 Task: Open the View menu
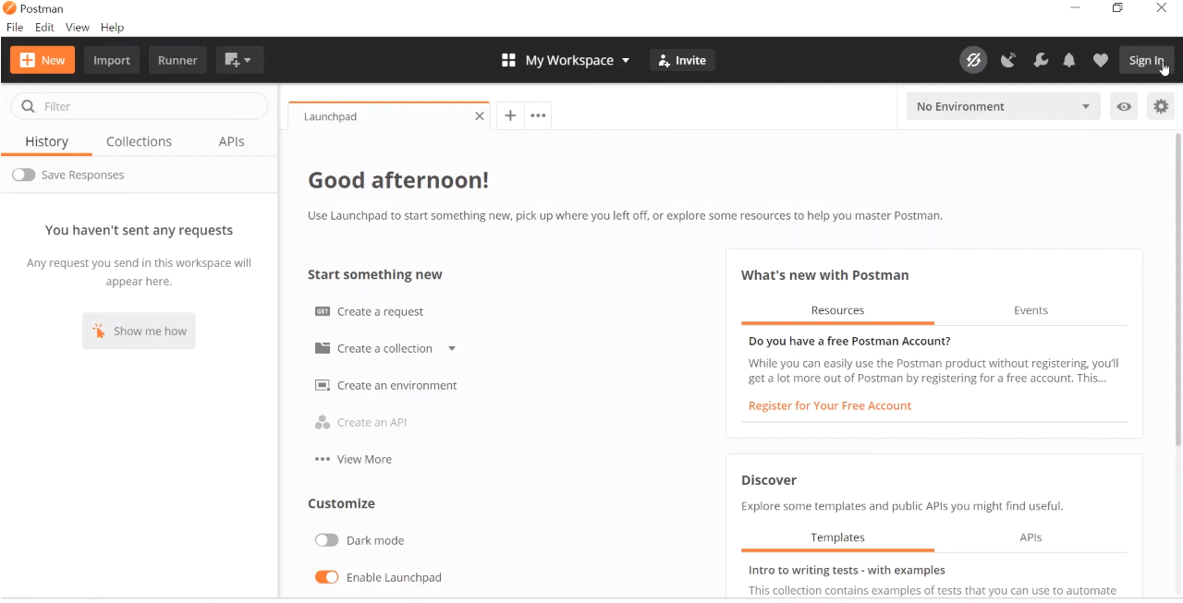click(x=78, y=28)
